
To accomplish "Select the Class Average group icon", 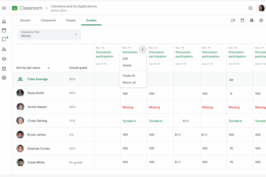I will pos(20,79).
